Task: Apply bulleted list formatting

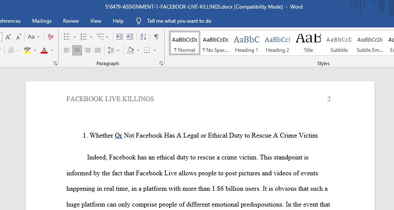Action: click(66, 37)
